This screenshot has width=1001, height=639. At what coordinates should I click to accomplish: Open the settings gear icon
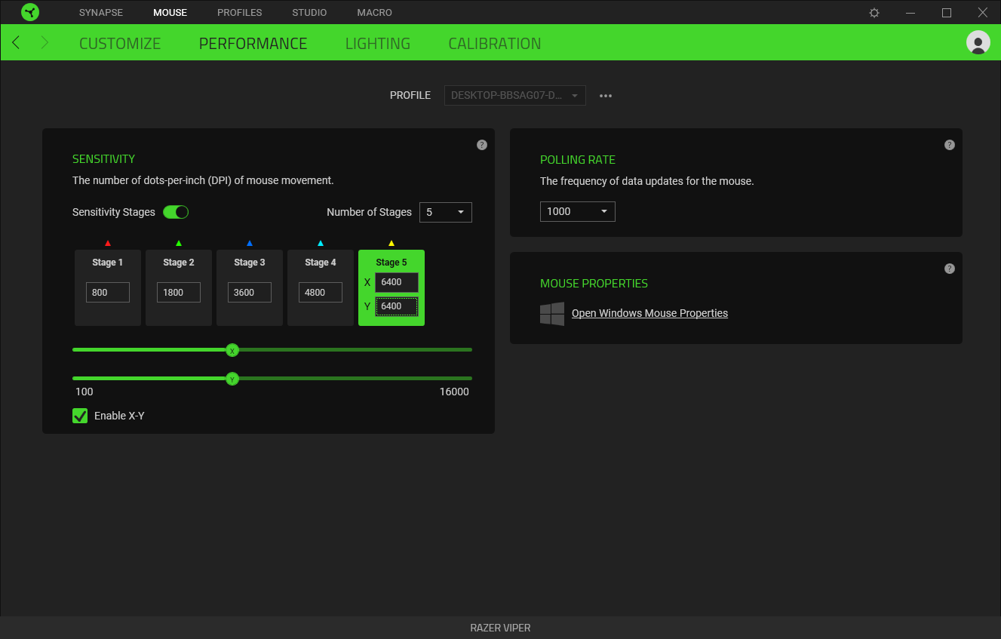click(x=874, y=13)
